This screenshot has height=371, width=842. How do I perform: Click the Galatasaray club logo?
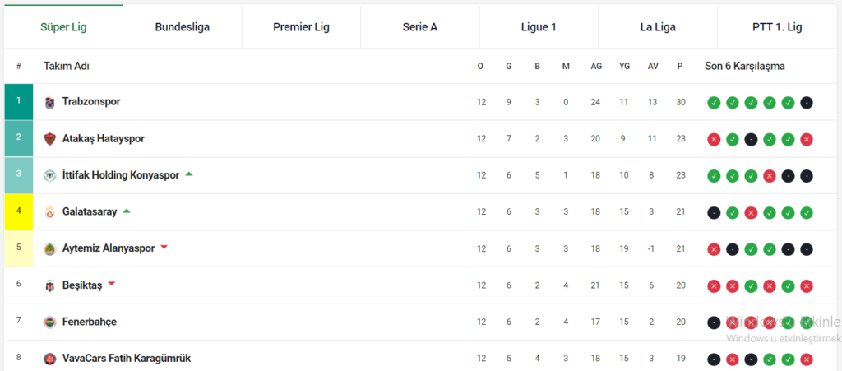[x=50, y=212]
